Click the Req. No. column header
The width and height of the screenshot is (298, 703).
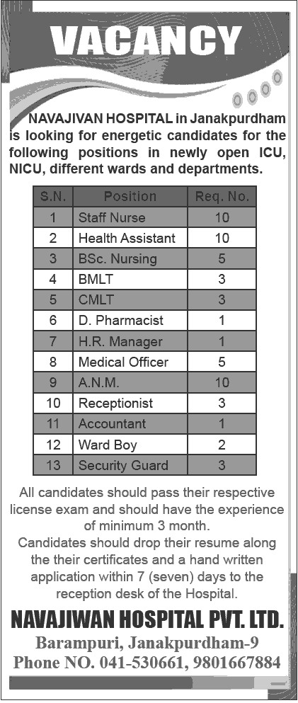point(222,196)
